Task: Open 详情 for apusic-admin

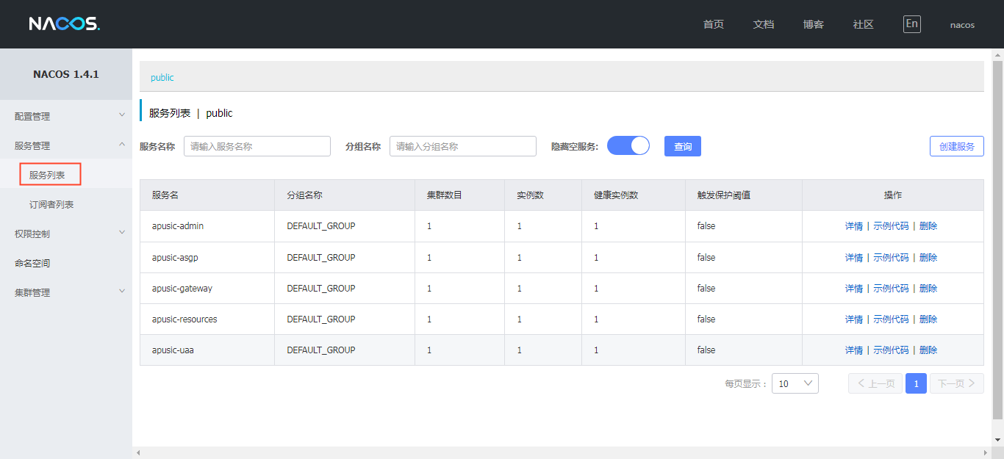Action: [x=854, y=226]
